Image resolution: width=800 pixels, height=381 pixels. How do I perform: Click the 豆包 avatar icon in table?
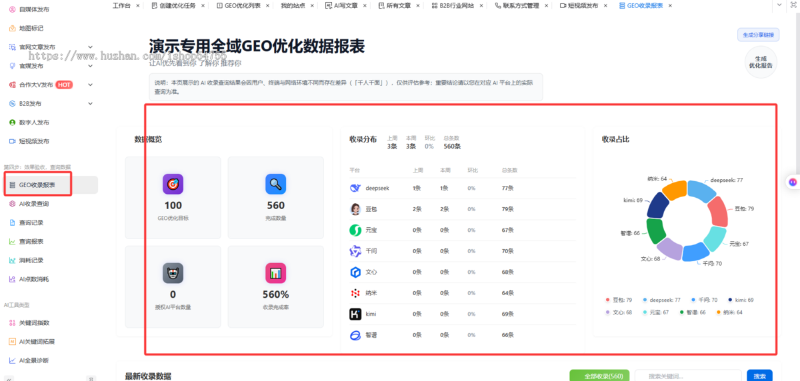[x=355, y=209]
